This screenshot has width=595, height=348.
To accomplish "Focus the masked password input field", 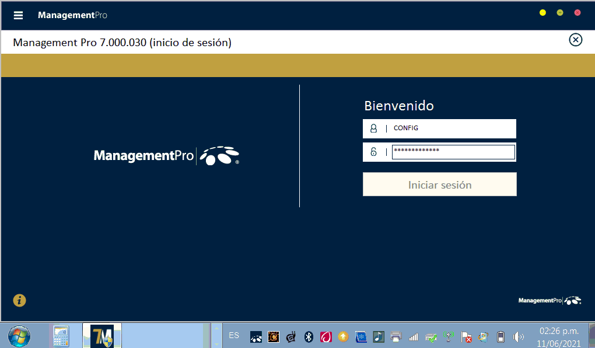I will [x=453, y=152].
